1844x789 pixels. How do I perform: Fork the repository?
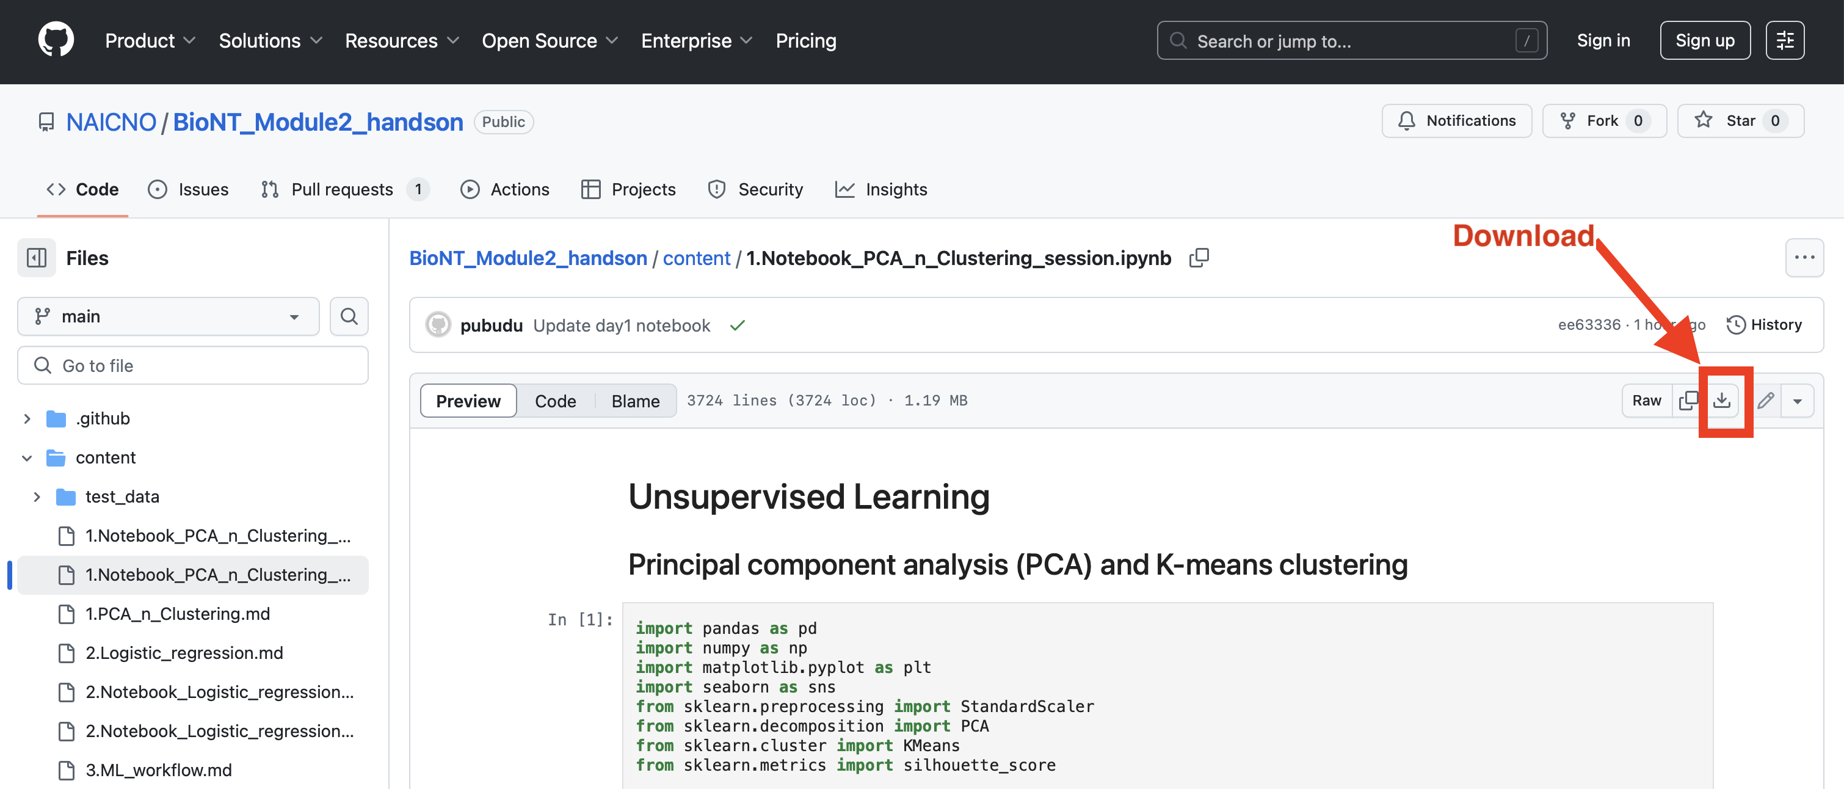[x=1604, y=120]
